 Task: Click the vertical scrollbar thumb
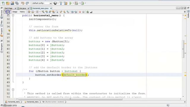point(183,49)
